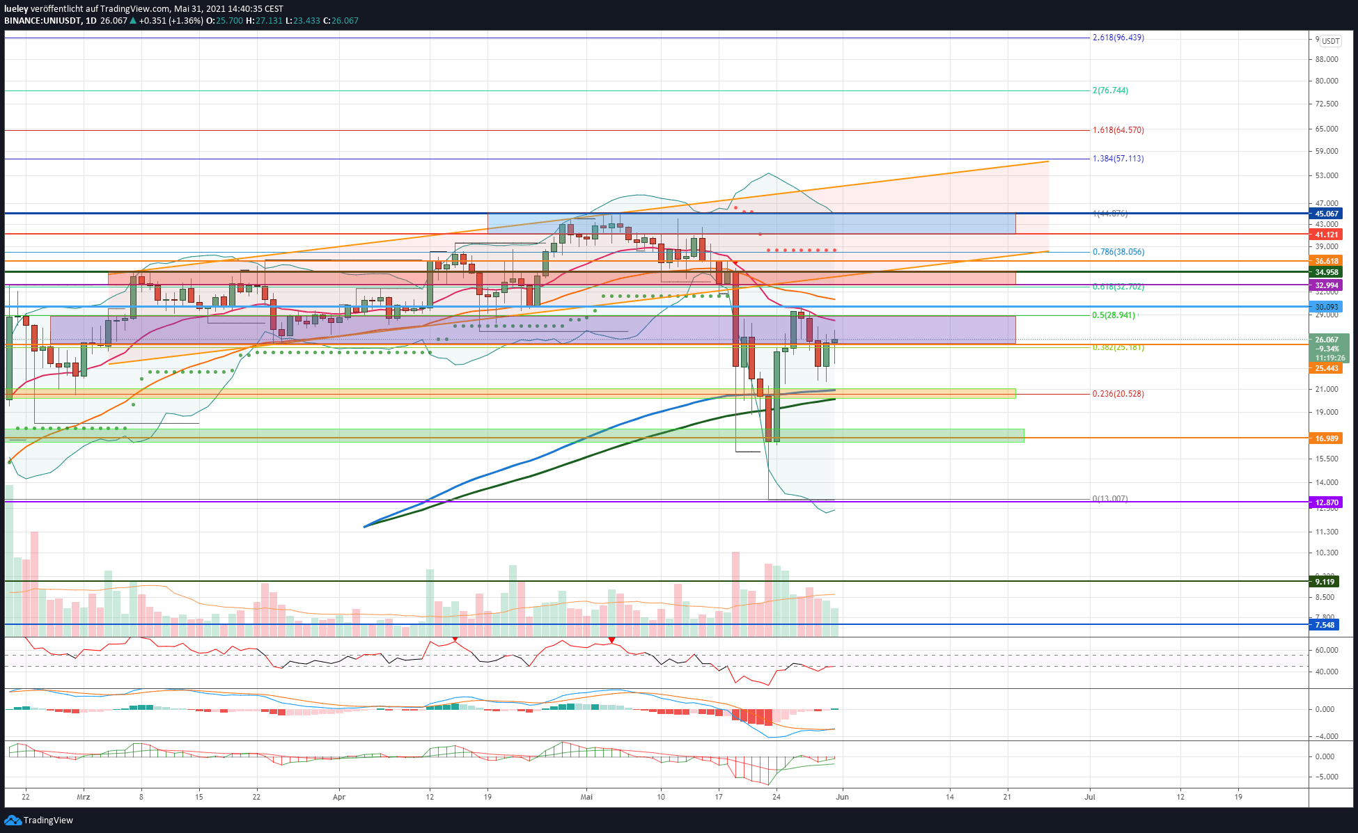This screenshot has height=833, width=1358.
Task: Select the 7.548 blue price tag
Action: 1324,625
